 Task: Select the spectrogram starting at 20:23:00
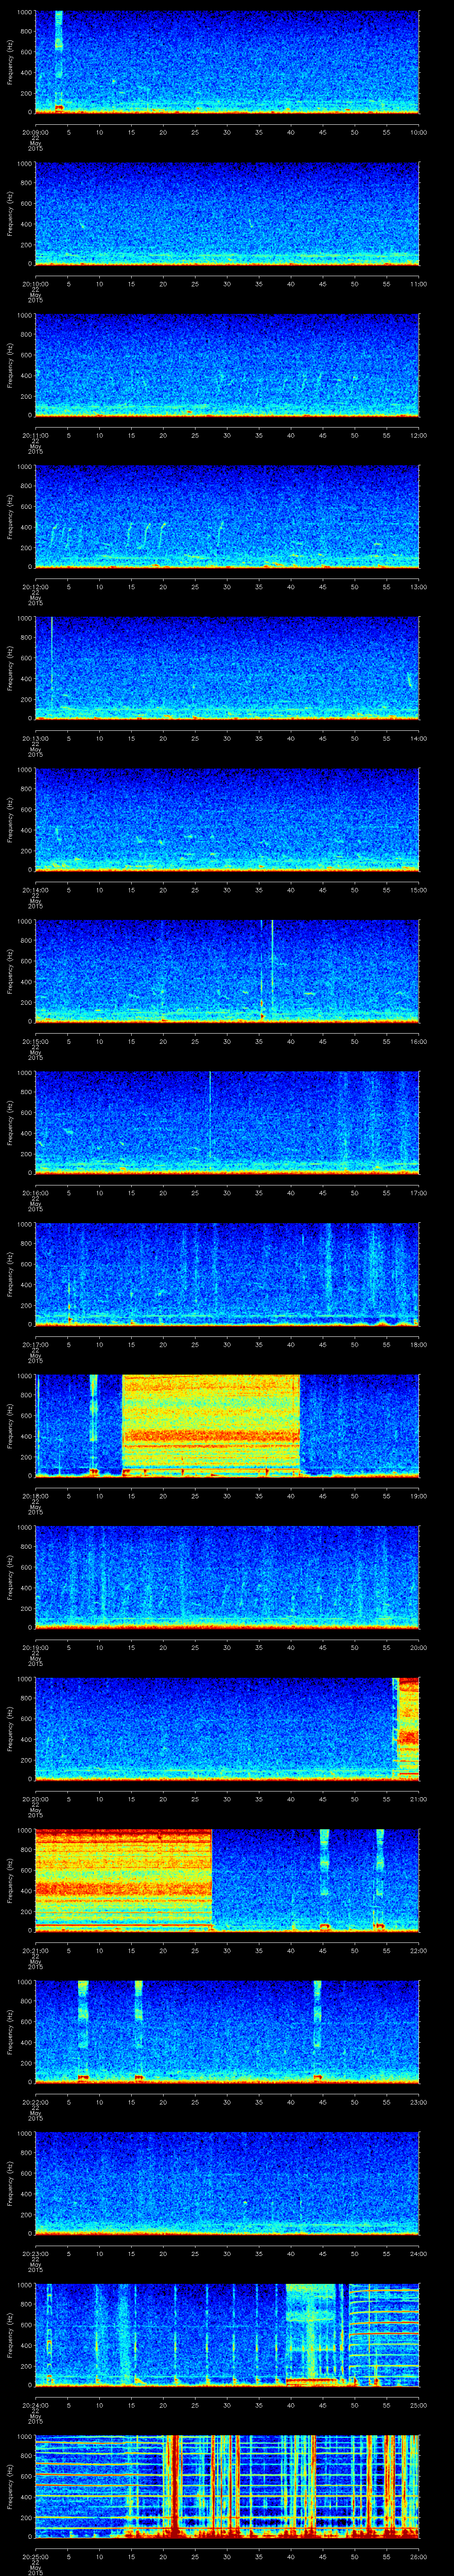coord(227,2183)
